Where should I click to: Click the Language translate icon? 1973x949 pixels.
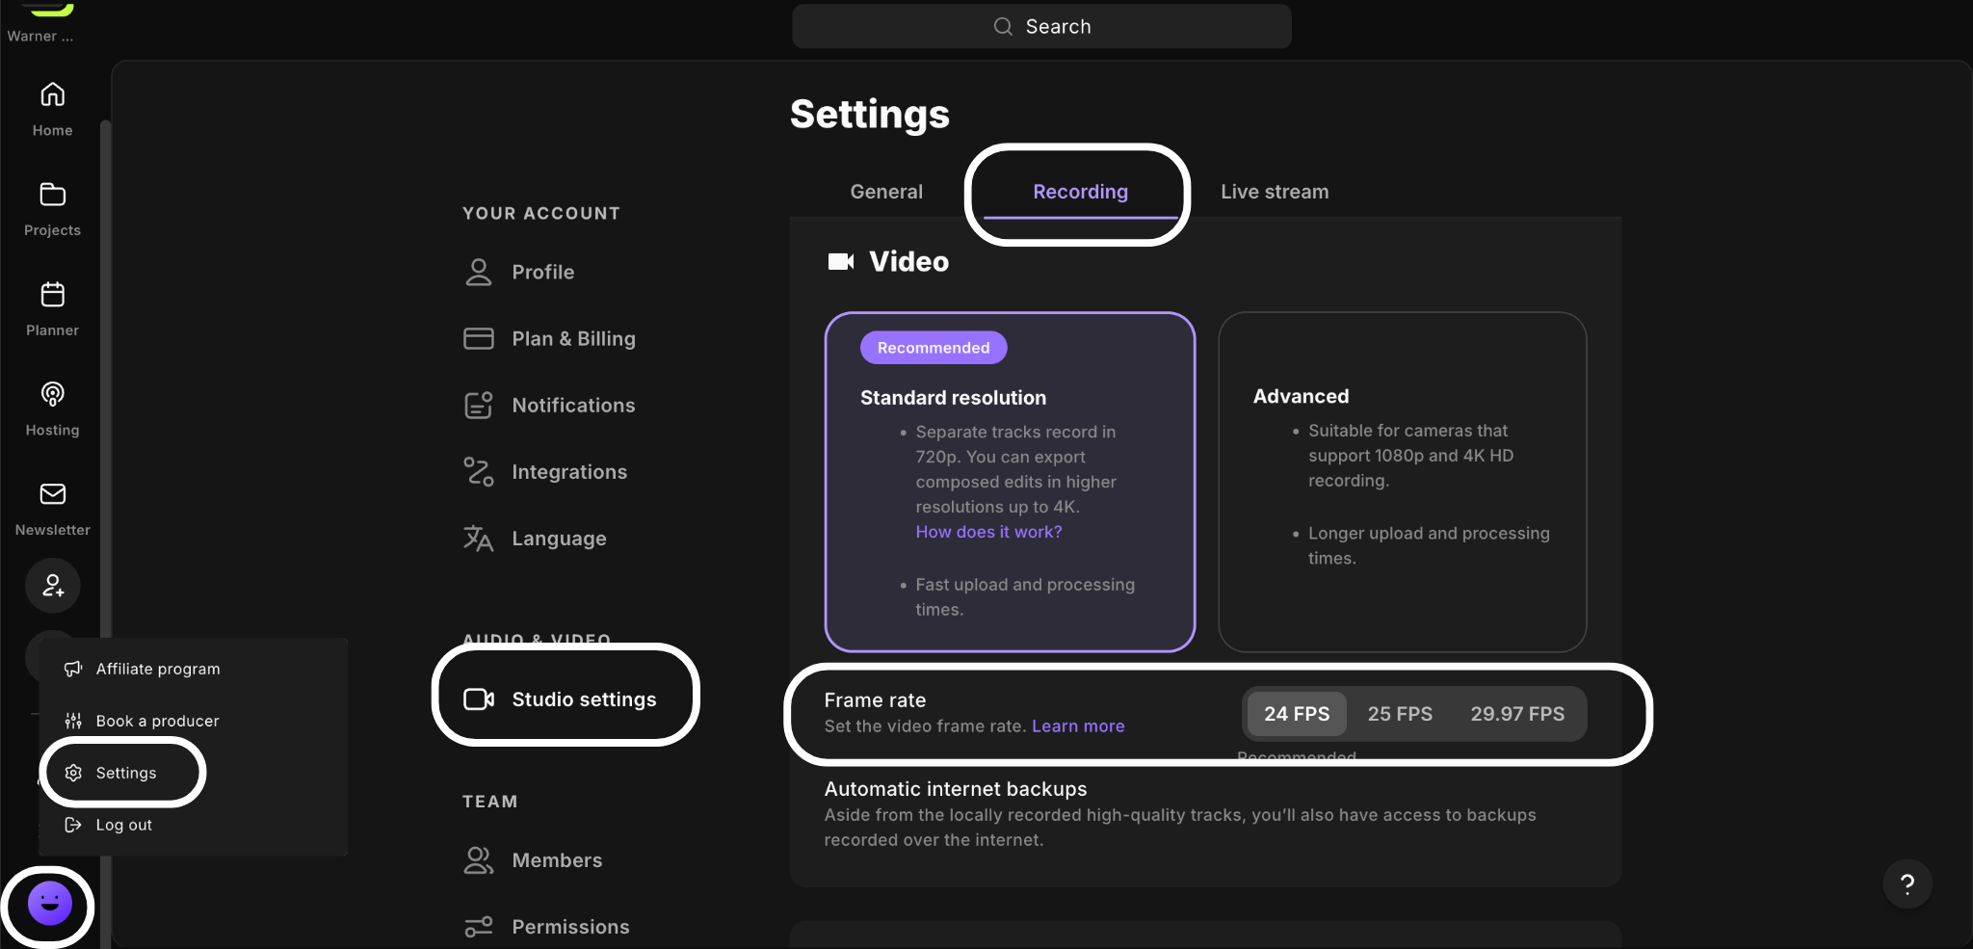coord(478,538)
